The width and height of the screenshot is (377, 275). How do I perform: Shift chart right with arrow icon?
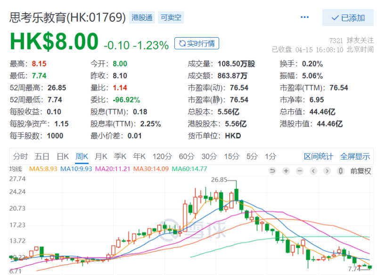coord(327,171)
